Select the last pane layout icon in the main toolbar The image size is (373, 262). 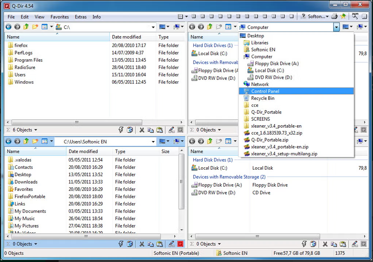tap(291, 16)
